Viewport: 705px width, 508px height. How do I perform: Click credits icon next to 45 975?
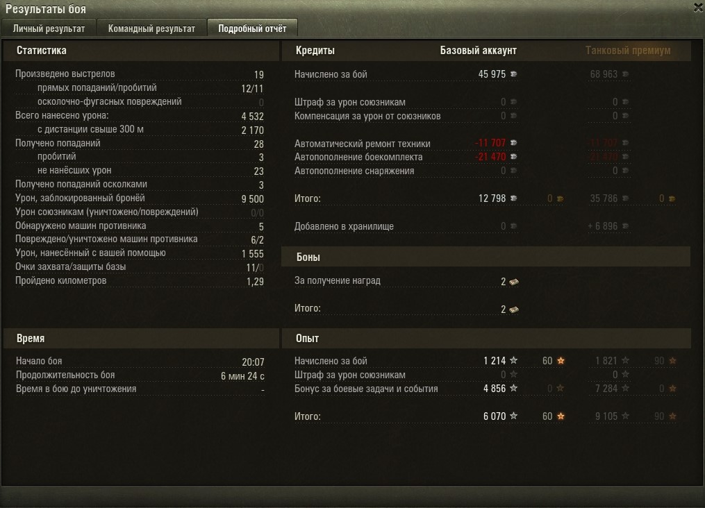point(513,74)
